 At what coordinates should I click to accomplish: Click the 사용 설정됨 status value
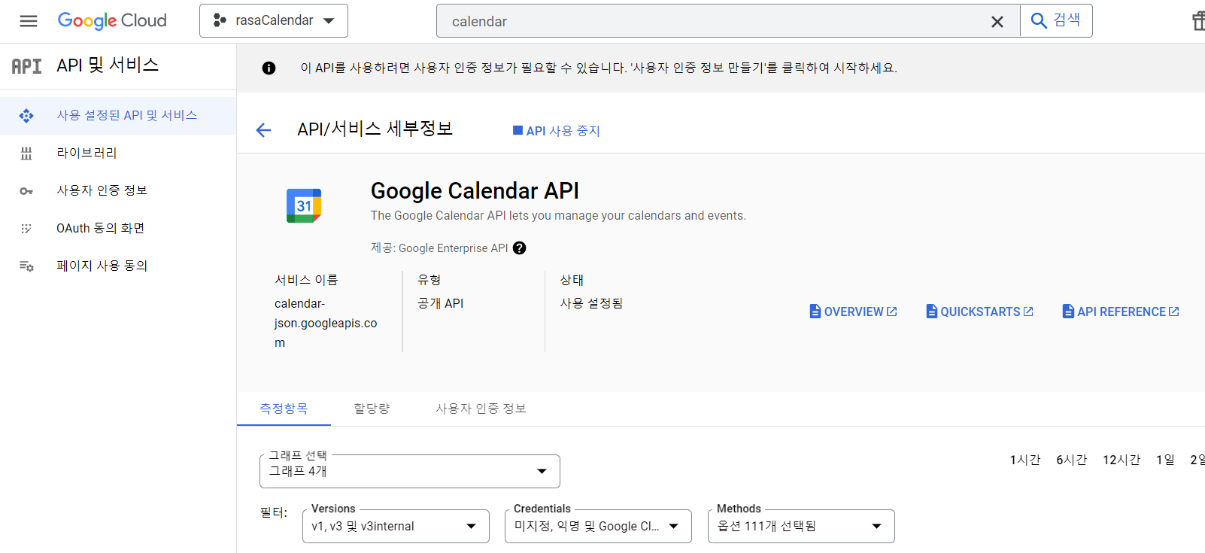coord(591,303)
